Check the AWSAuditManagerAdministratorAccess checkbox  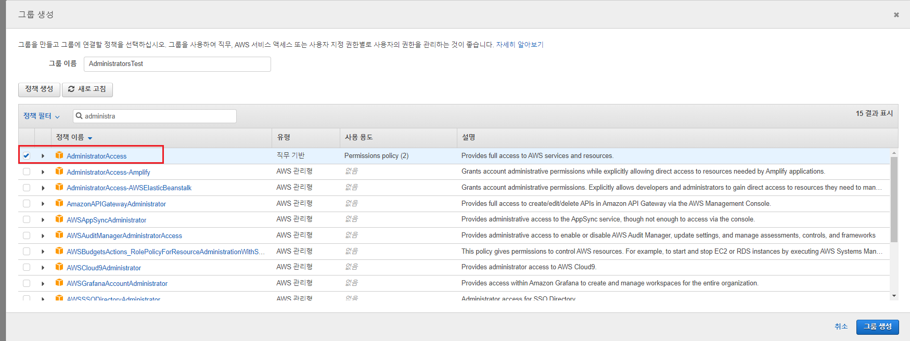tap(27, 235)
